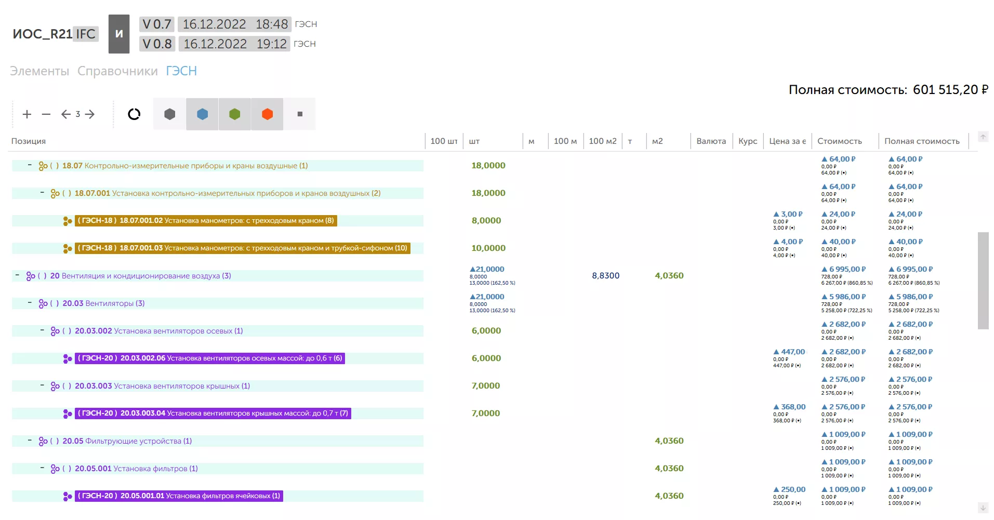Click the left arrow level icon
Screen dimensions: 994x520
[65, 114]
